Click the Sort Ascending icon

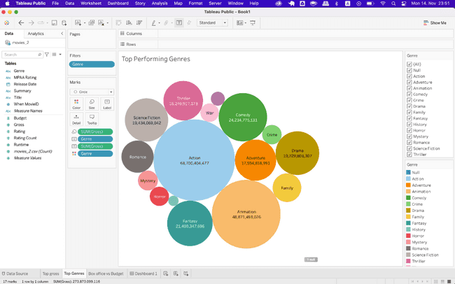pyautogui.click(x=129, y=22)
